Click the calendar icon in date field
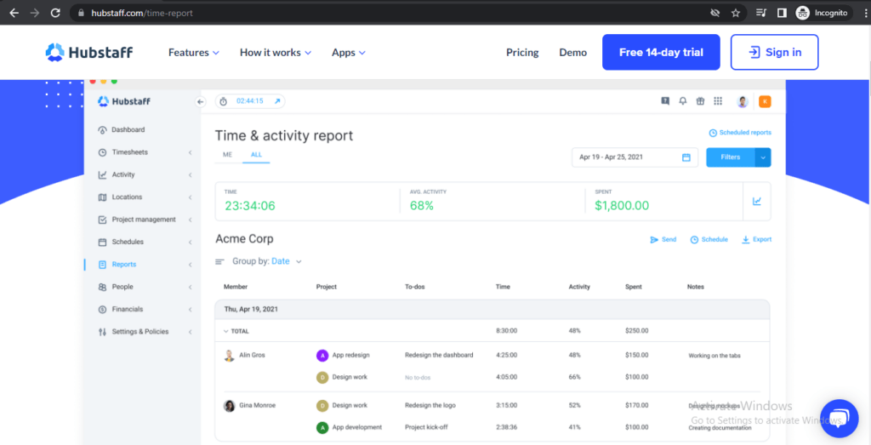The width and height of the screenshot is (871, 445). coord(686,157)
